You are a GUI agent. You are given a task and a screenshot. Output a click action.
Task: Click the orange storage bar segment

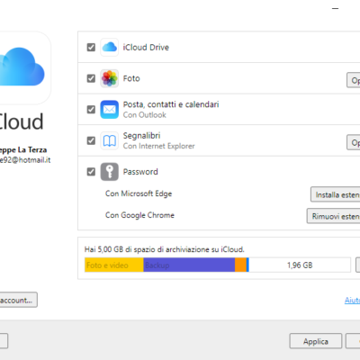tap(240, 265)
